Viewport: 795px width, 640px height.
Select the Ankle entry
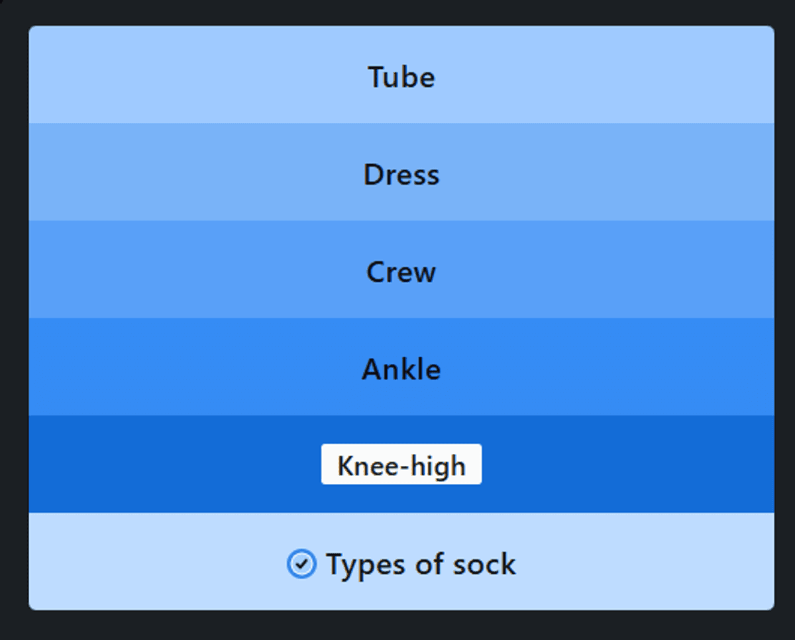pos(401,369)
